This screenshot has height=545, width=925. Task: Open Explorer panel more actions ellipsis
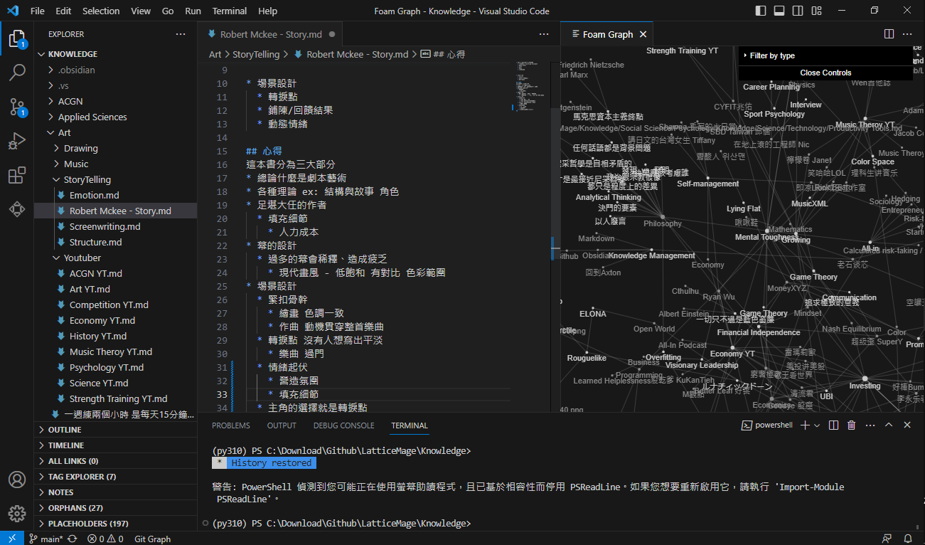(x=181, y=34)
